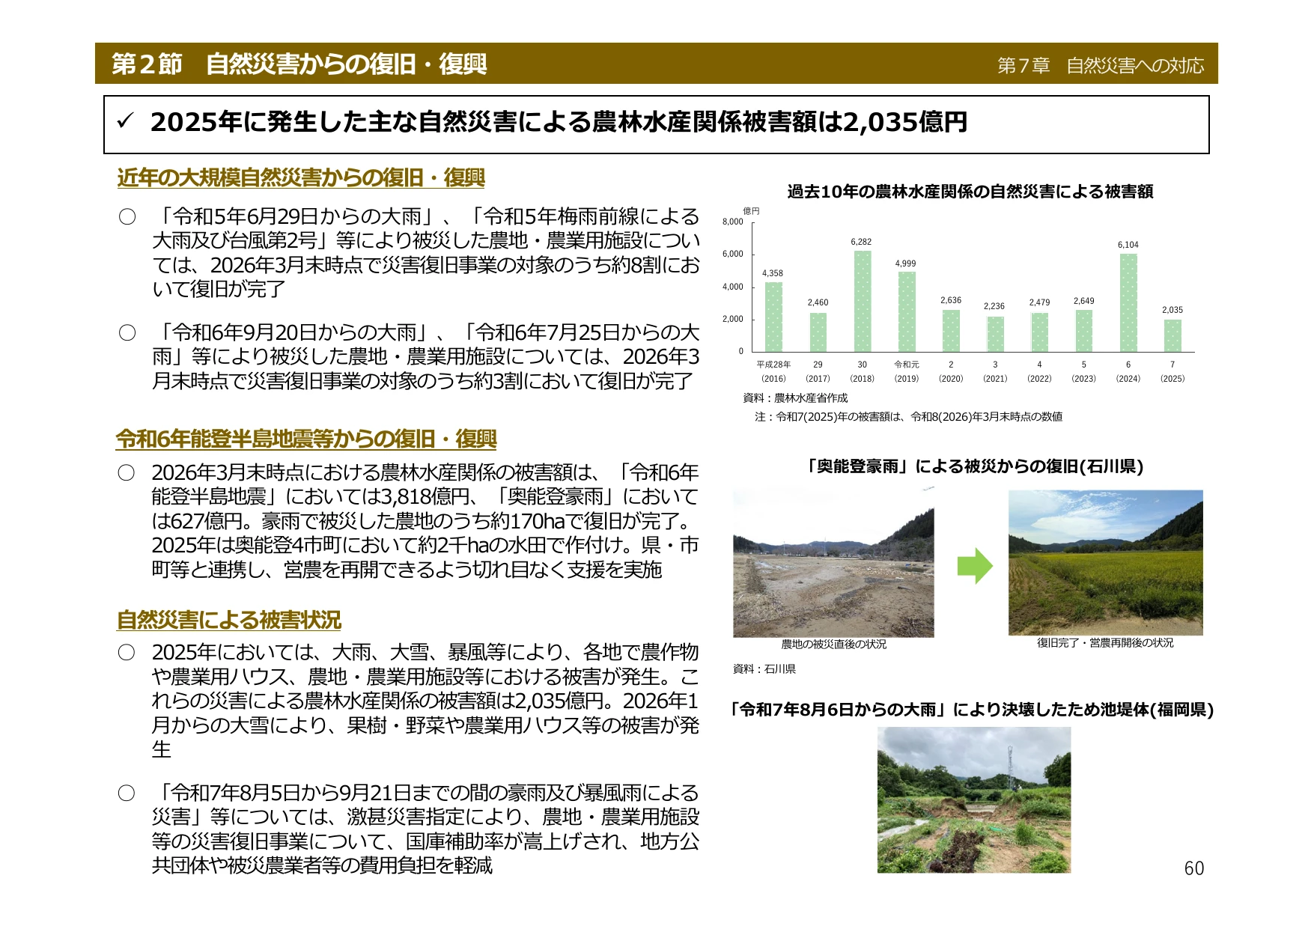Click the 2019 bar labeled 4,999
1314x929 pixels.
(907, 311)
